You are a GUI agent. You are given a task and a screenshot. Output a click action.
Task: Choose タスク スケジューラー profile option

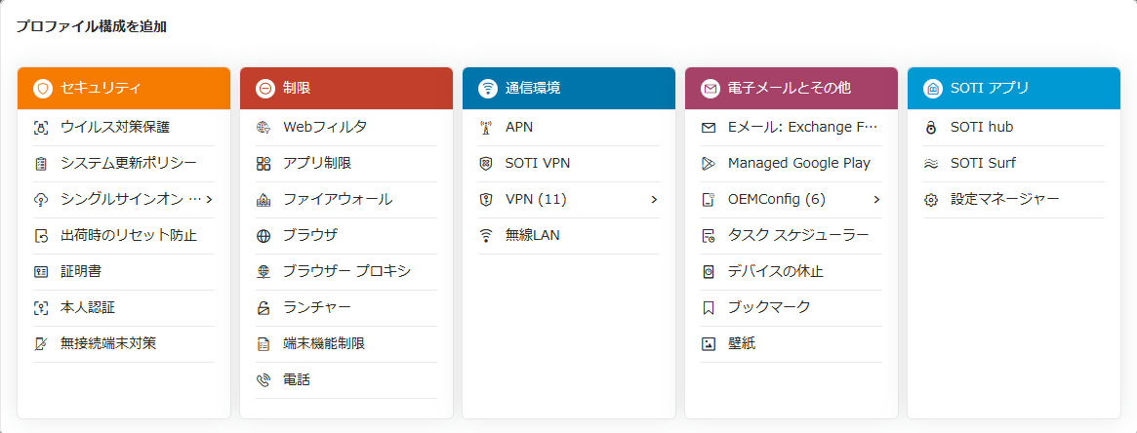792,236
